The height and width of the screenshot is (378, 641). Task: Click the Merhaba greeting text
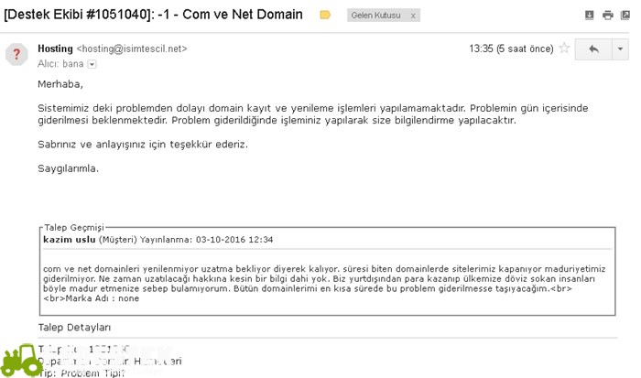60,84
